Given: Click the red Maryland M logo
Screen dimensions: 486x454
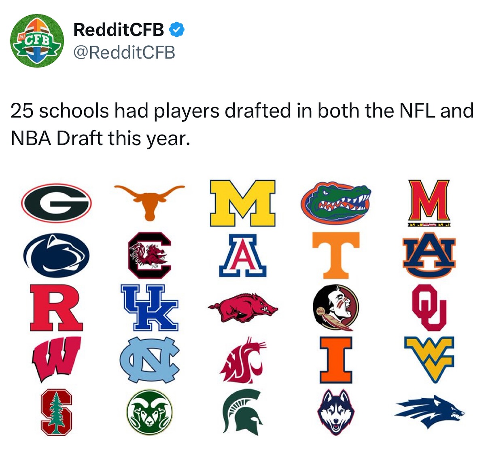Looking at the screenshot, I should pyautogui.click(x=429, y=203).
